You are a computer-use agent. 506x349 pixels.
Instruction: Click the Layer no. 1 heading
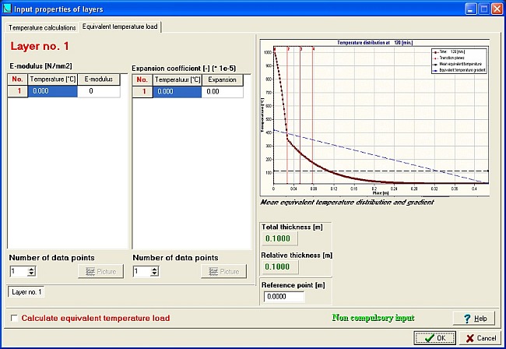[40, 46]
